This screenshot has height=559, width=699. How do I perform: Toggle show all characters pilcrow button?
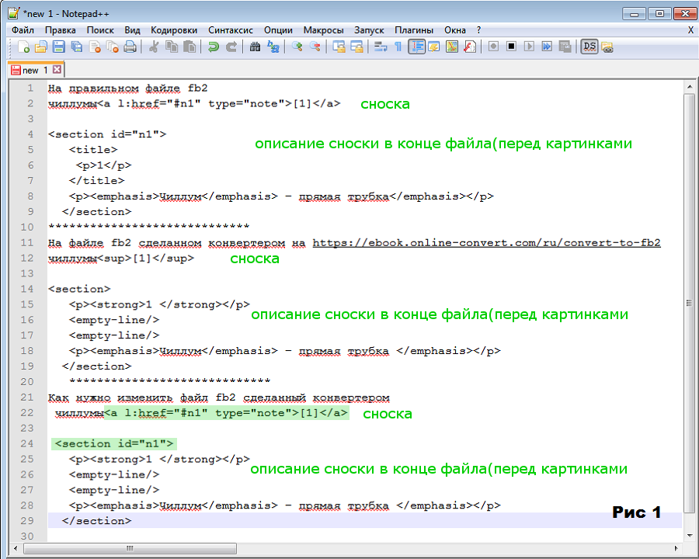[398, 47]
